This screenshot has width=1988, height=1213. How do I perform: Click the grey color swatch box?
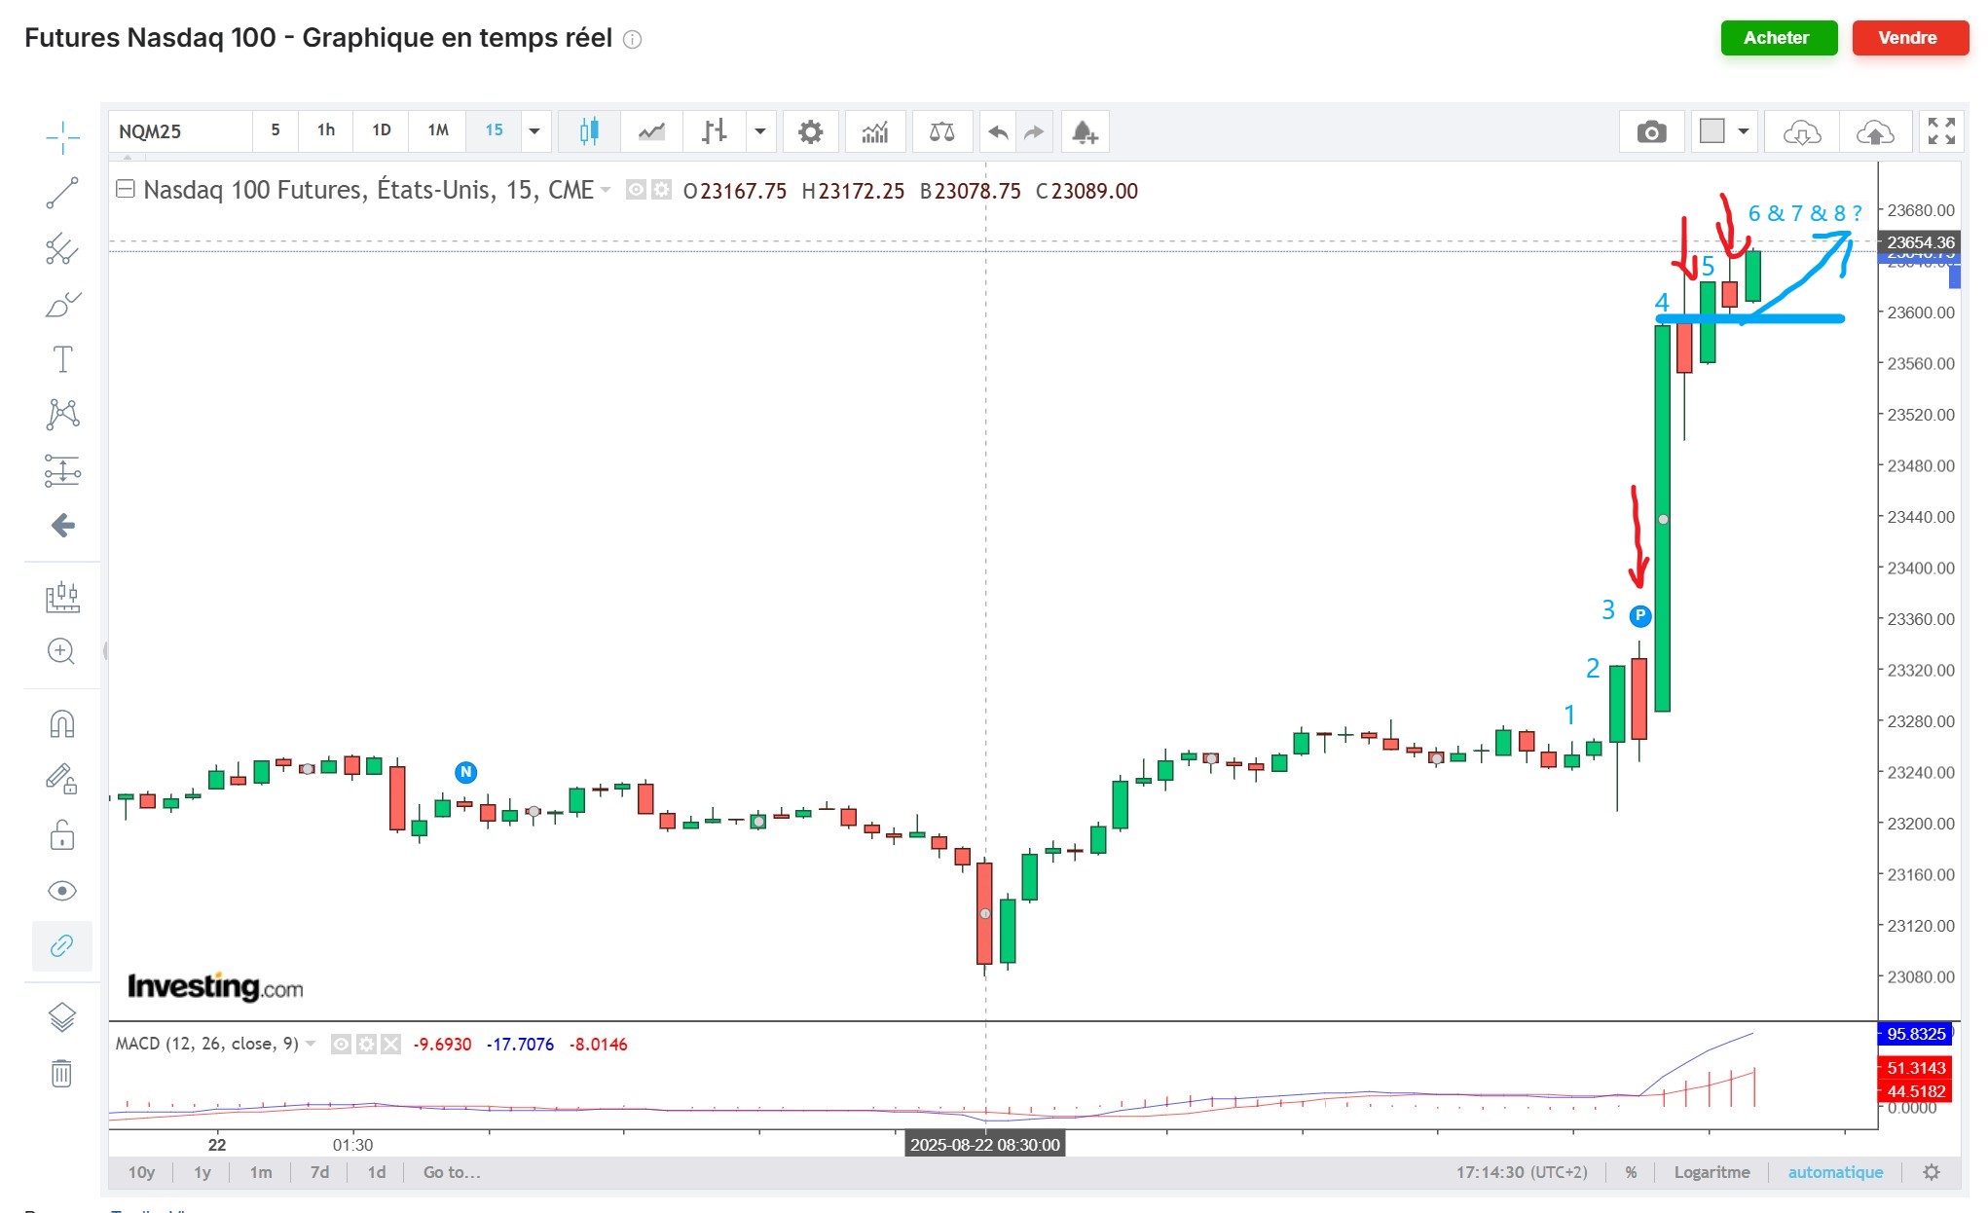pos(1712,131)
